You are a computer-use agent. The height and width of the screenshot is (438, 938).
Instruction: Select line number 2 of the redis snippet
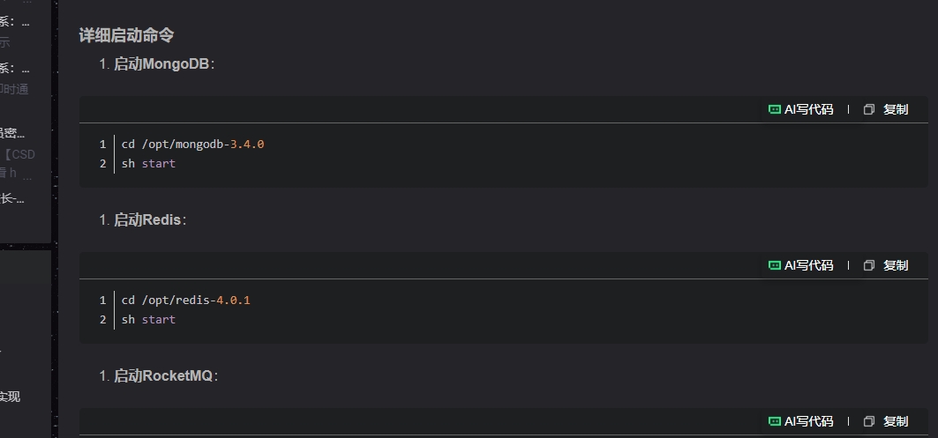(103, 319)
